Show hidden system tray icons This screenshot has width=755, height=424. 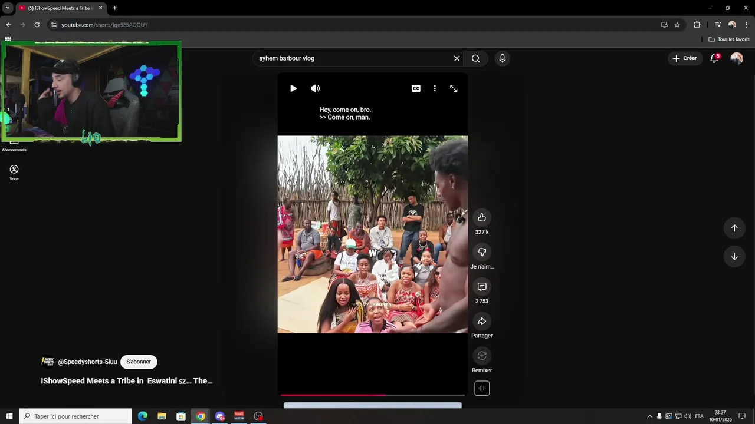tap(650, 416)
